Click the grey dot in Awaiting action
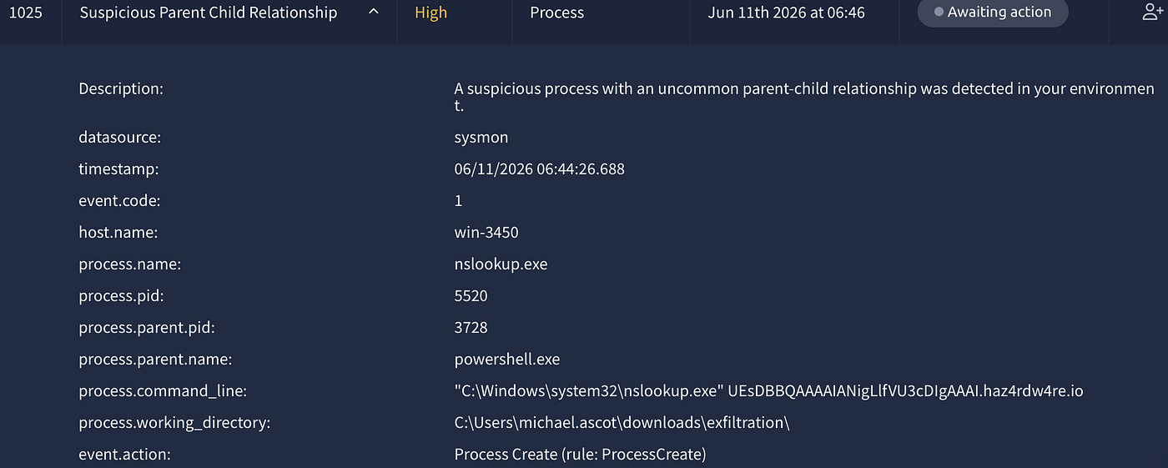1168x468 pixels. 939,13
